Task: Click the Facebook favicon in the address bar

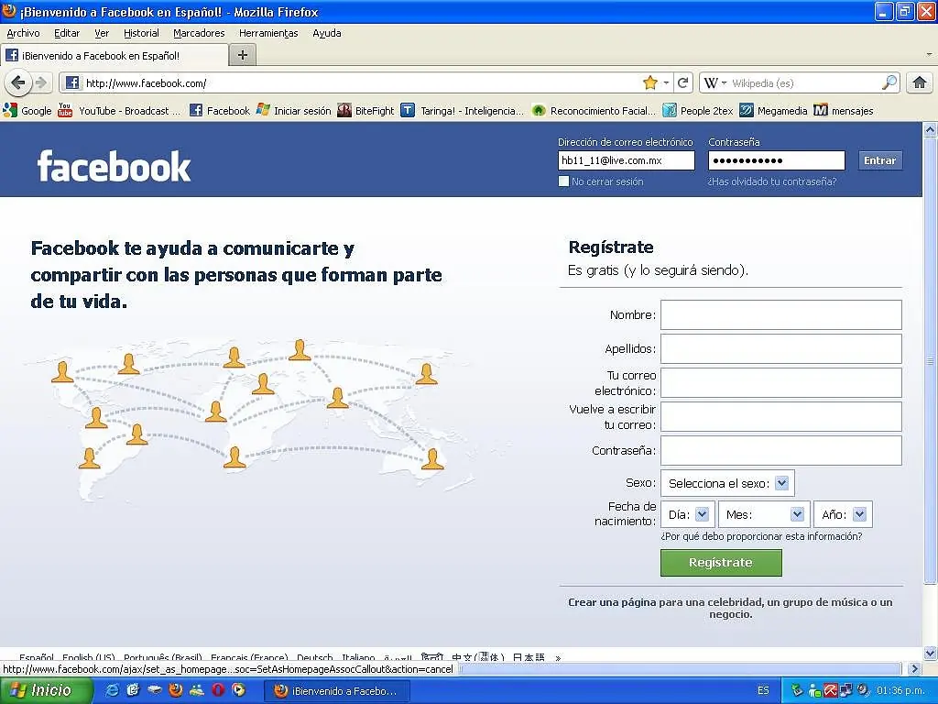Action: [72, 82]
